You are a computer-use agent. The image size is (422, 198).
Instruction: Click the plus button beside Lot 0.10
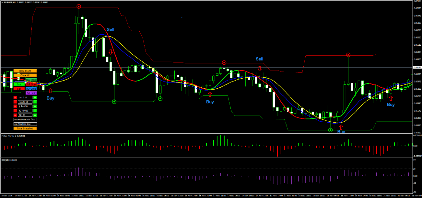(x=35, y=97)
